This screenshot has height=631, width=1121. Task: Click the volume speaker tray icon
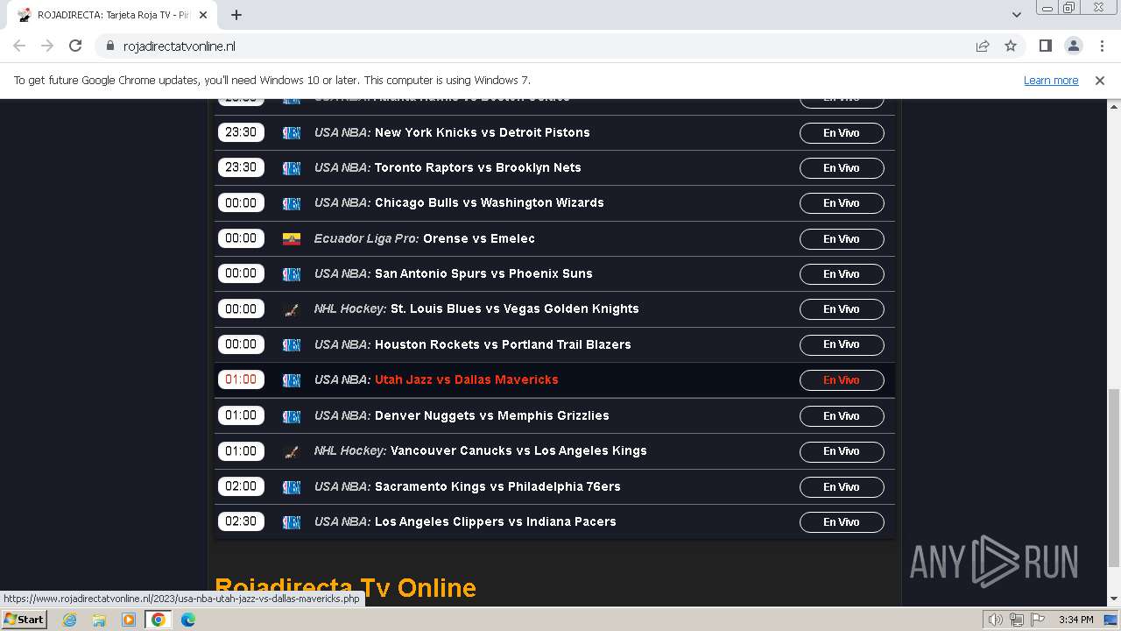(996, 620)
